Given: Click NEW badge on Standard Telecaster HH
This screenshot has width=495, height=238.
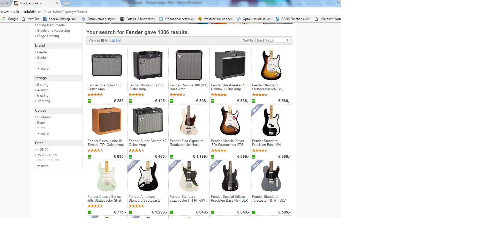Looking at the screenshot, I should pyautogui.click(x=256, y=165).
